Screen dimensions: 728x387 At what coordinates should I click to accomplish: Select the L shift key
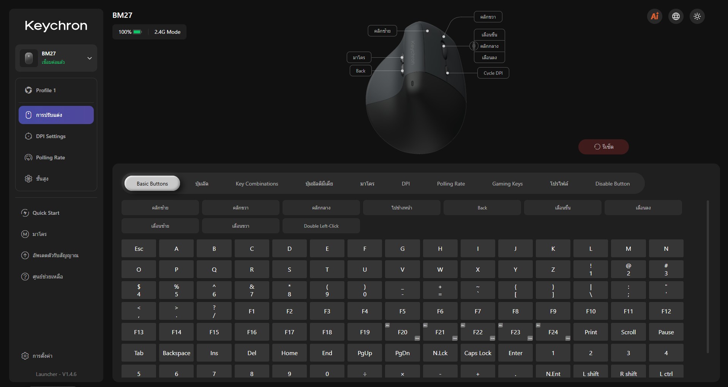[x=591, y=371]
